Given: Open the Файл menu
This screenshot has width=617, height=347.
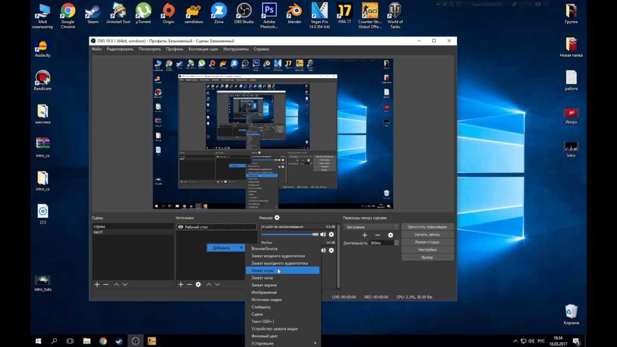Looking at the screenshot, I should coord(96,49).
